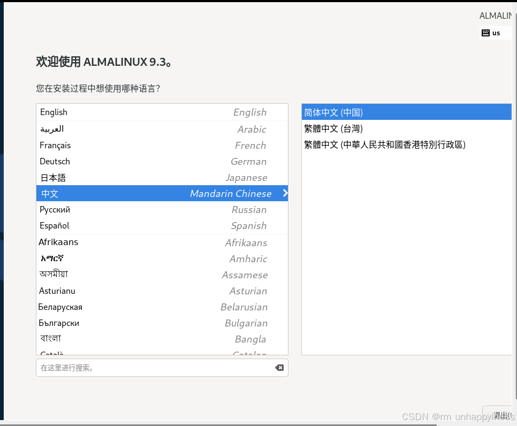517x426 pixels.
Task: Choose the Assamese language row
Action: coord(162,275)
